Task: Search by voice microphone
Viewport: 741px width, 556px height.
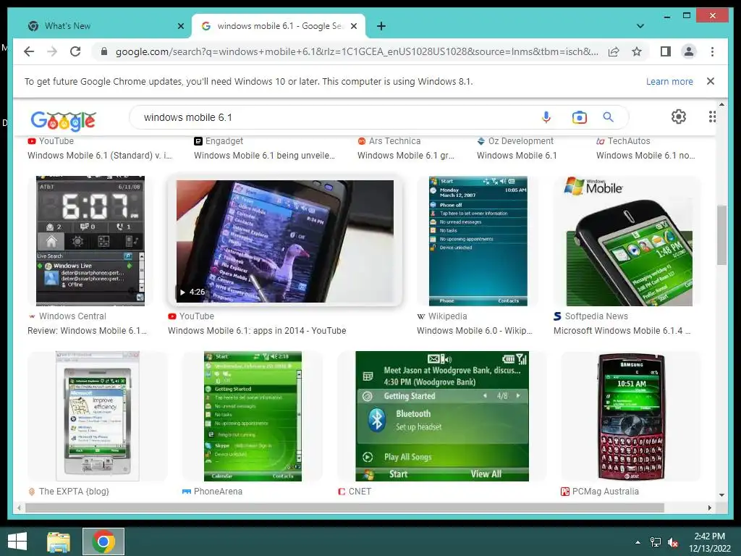Action: [x=546, y=117]
